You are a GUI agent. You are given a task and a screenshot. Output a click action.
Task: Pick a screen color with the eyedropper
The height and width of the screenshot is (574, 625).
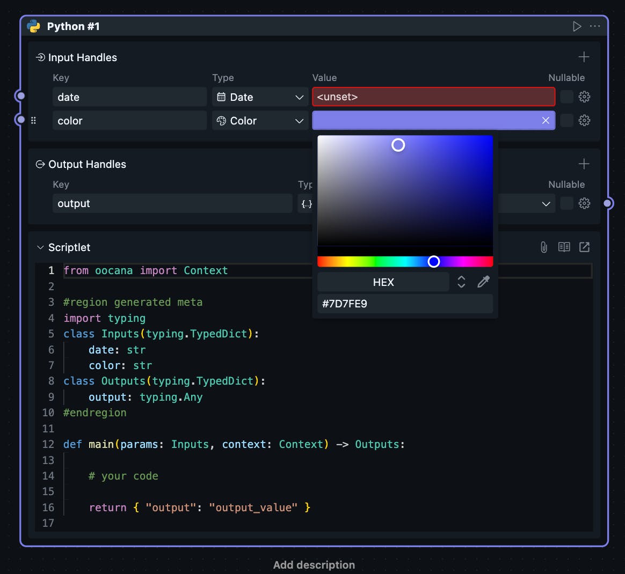point(483,282)
